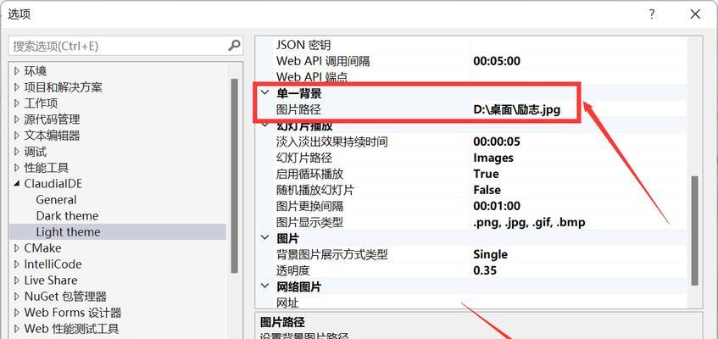
Task: Collapse the ClaudiaIDE node
Action: 16,184
